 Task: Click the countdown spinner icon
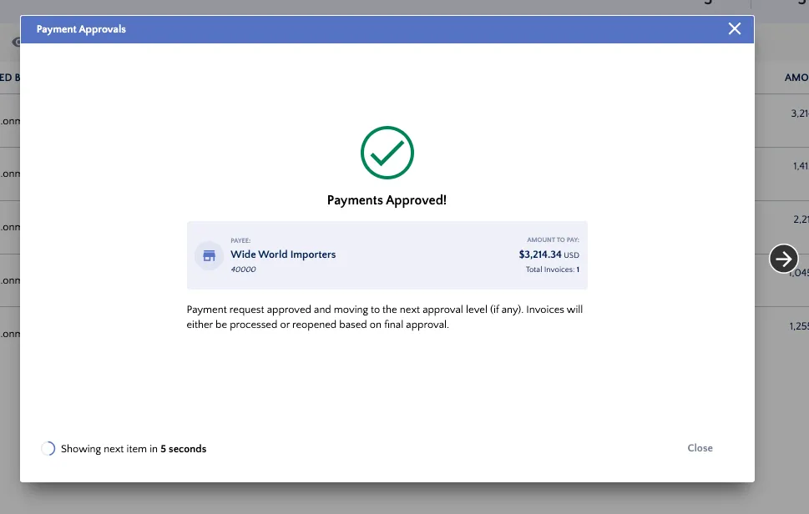pyautogui.click(x=48, y=449)
